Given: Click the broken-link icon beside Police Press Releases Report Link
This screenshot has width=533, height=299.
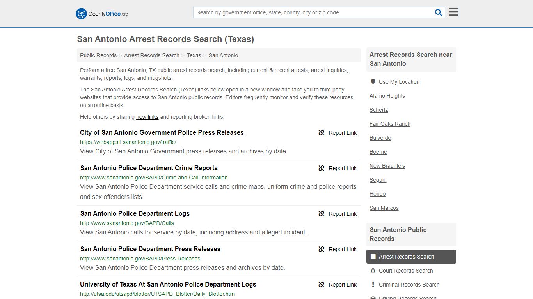Looking at the screenshot, I should pos(321,133).
